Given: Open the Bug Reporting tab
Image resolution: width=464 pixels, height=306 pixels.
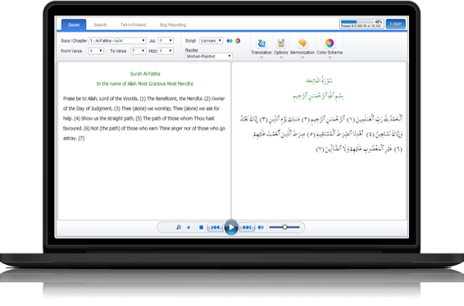Looking at the screenshot, I should click(x=173, y=25).
